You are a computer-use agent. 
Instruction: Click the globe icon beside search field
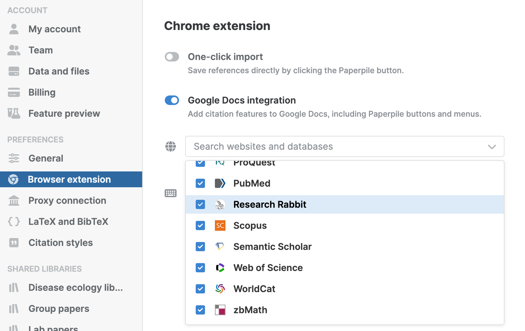pos(171,146)
